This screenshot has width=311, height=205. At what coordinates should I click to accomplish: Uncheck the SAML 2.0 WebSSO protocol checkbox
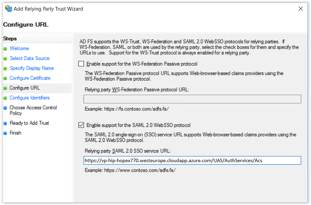81,125
